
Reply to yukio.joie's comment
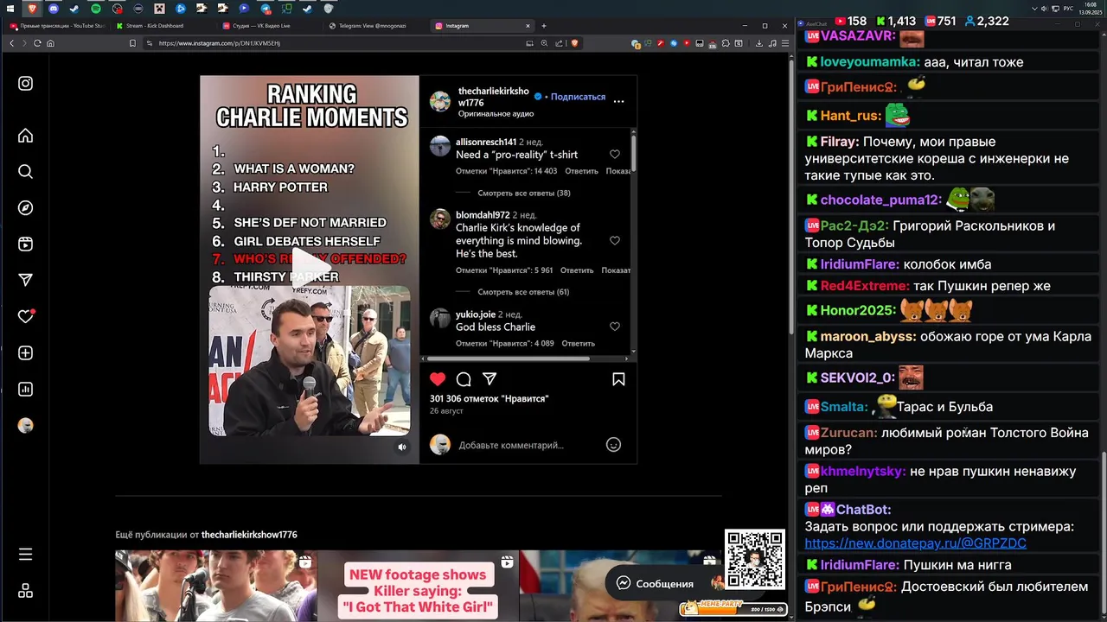pyautogui.click(x=578, y=344)
